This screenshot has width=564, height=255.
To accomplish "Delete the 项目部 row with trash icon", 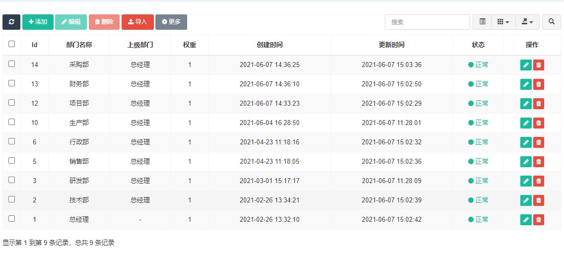I will click(x=539, y=104).
